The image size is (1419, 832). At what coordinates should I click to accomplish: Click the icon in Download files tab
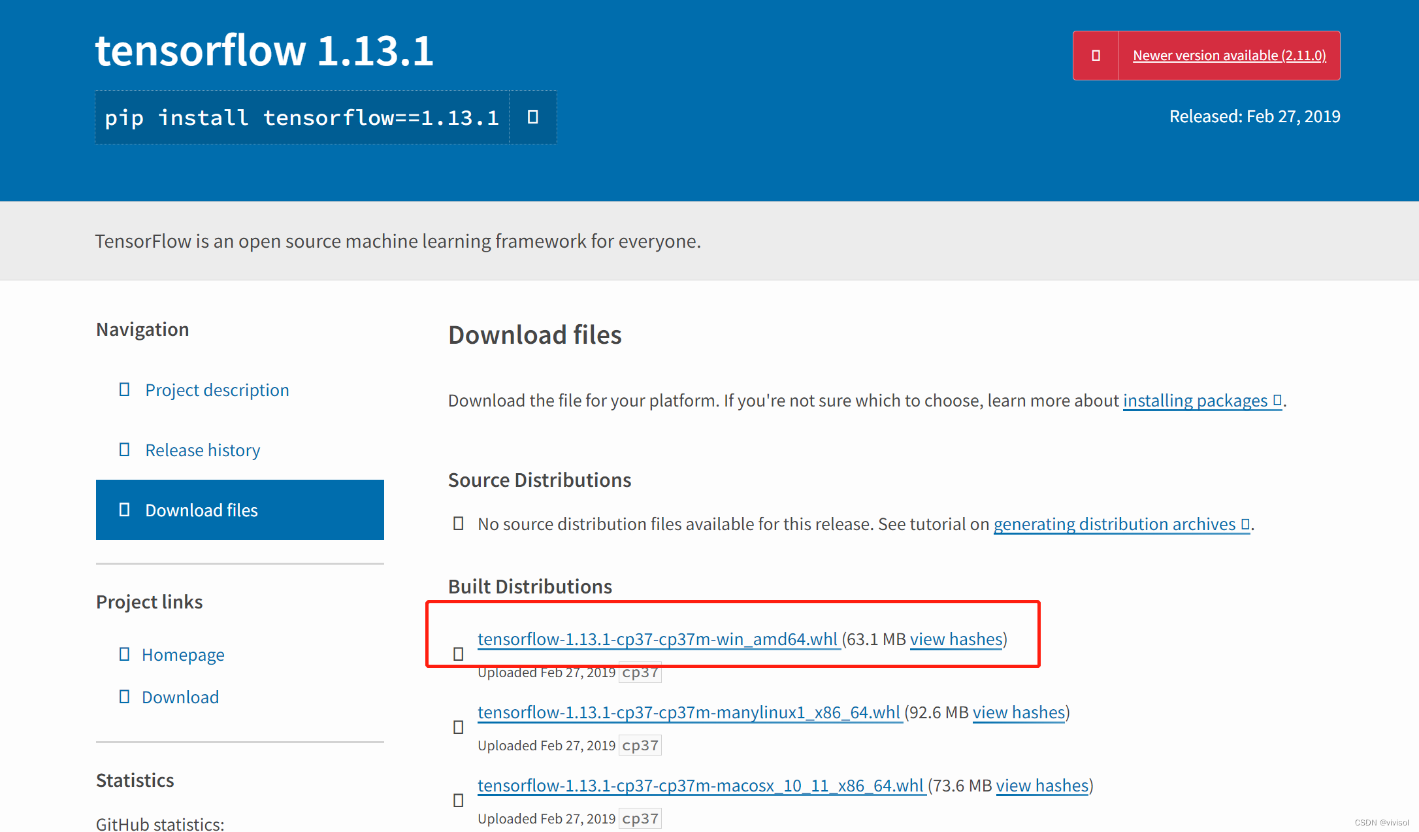(124, 510)
